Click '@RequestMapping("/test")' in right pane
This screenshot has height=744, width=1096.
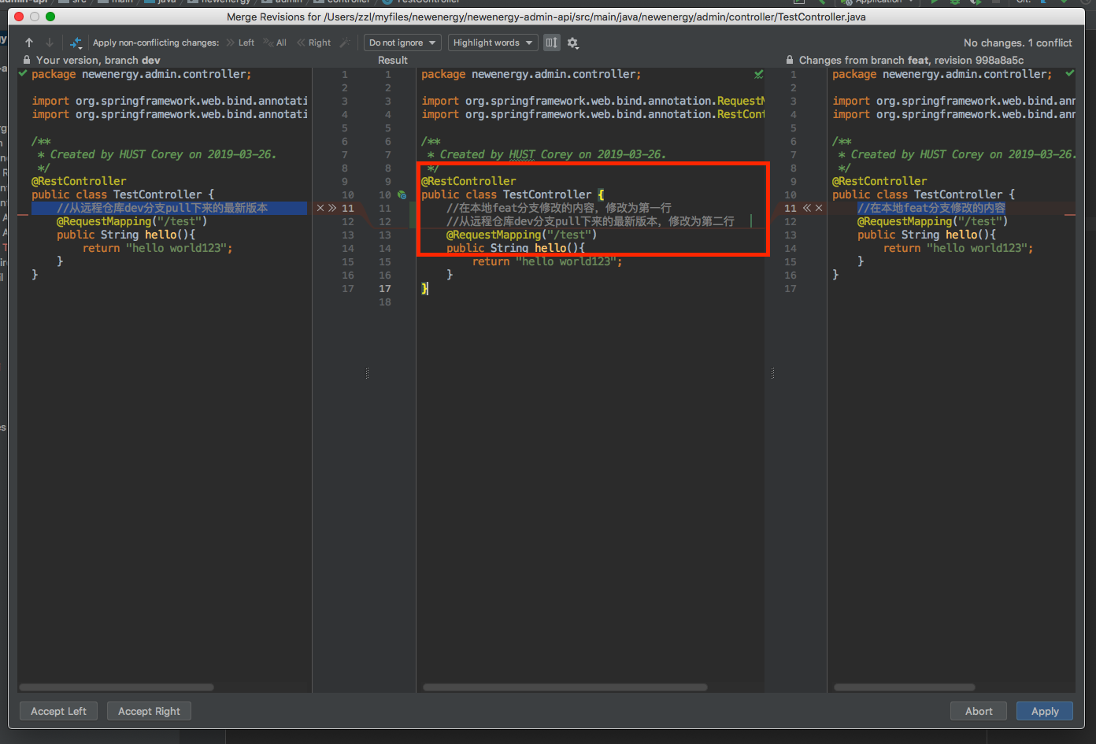click(932, 221)
